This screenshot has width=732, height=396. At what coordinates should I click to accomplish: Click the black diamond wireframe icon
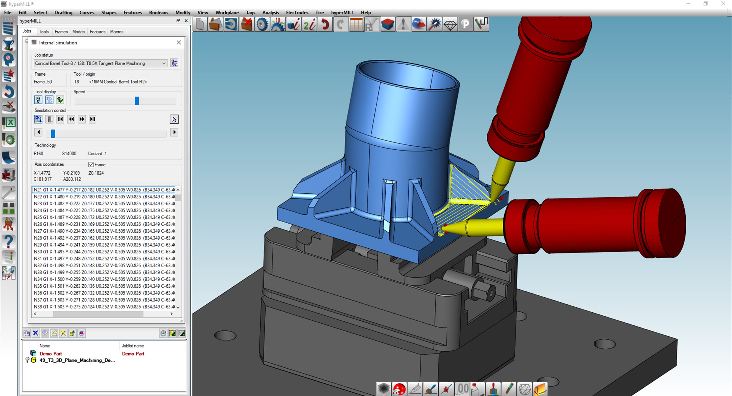click(x=450, y=25)
